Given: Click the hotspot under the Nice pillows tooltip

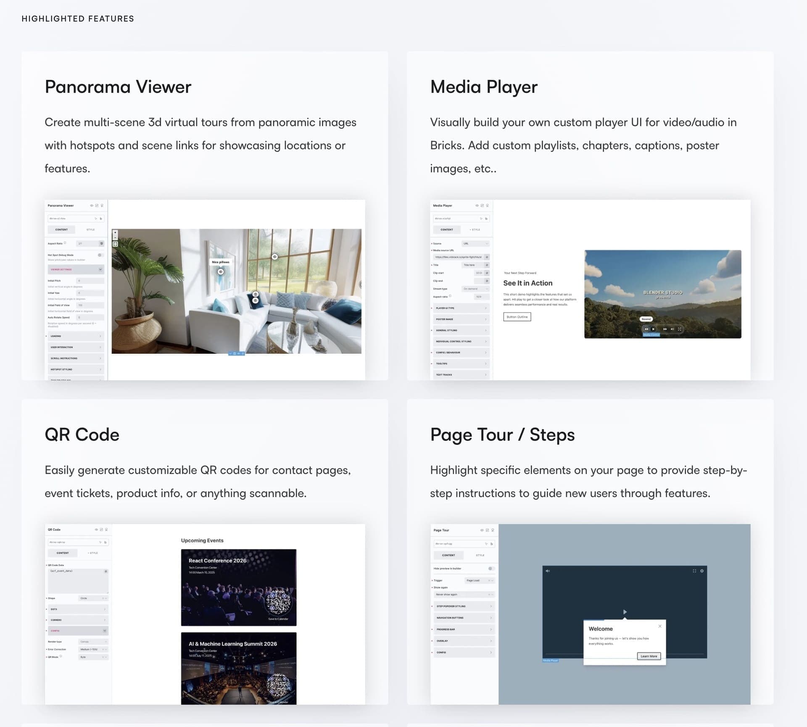Looking at the screenshot, I should pos(221,271).
